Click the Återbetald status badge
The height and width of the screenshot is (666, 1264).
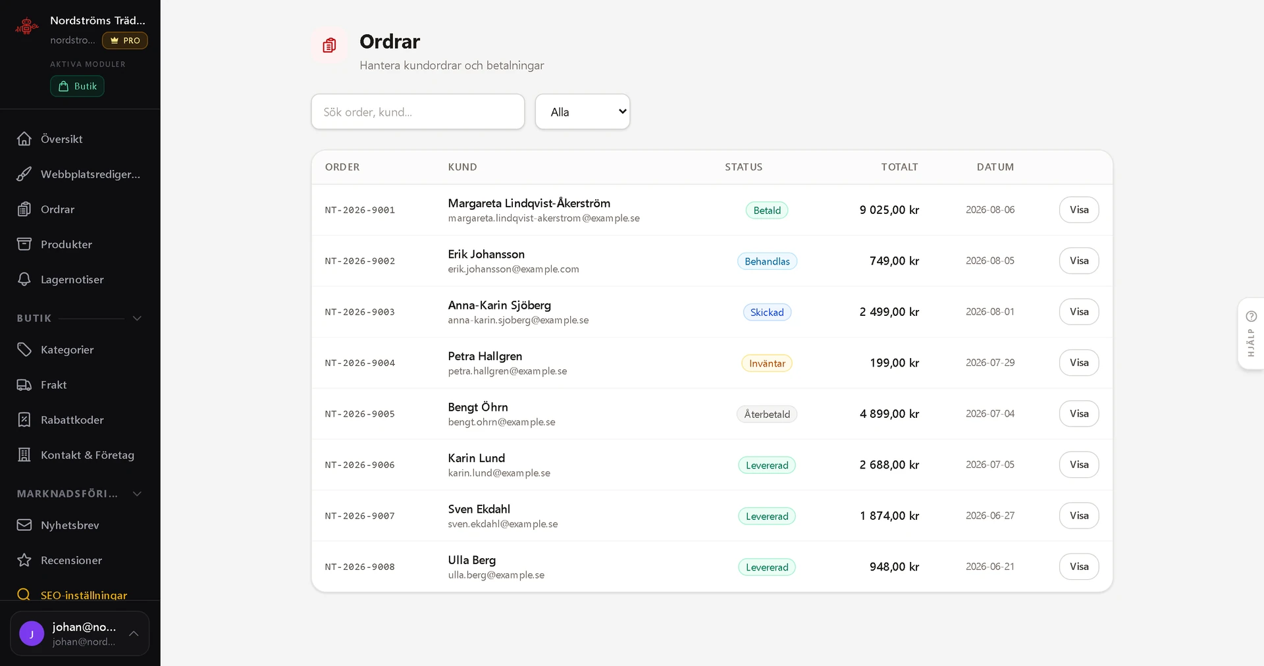tap(767, 414)
